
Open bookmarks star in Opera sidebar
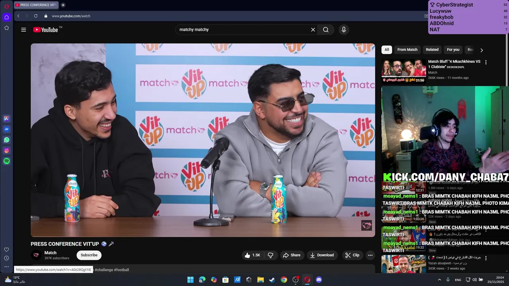click(6, 28)
